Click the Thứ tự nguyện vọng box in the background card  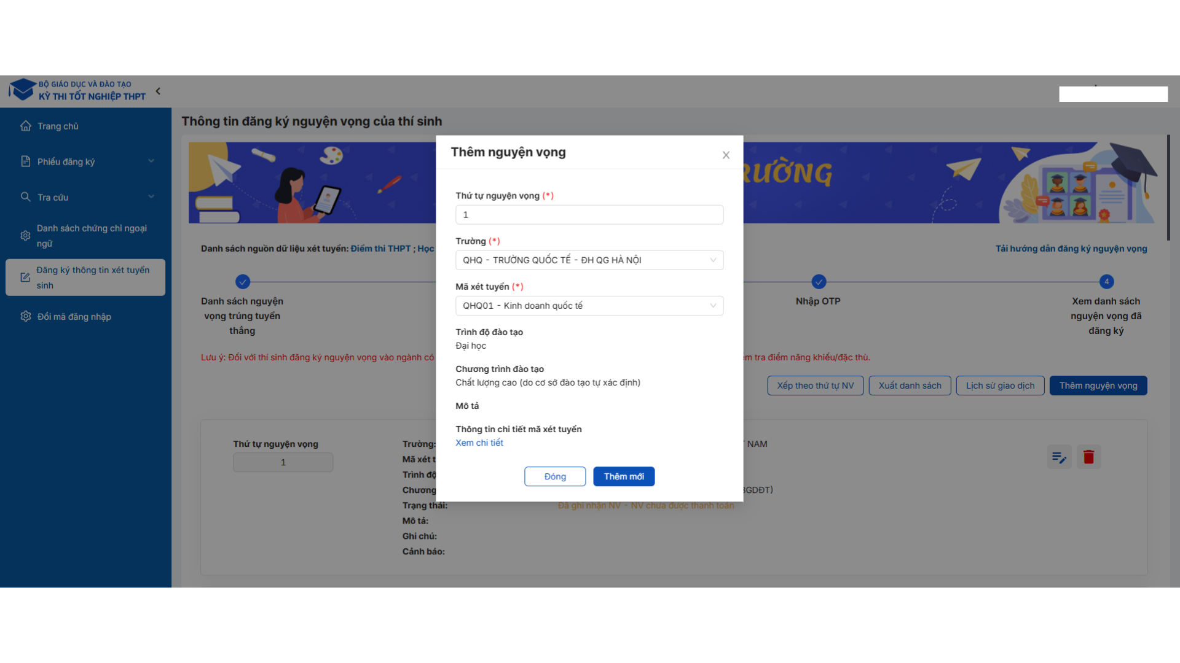click(x=283, y=462)
